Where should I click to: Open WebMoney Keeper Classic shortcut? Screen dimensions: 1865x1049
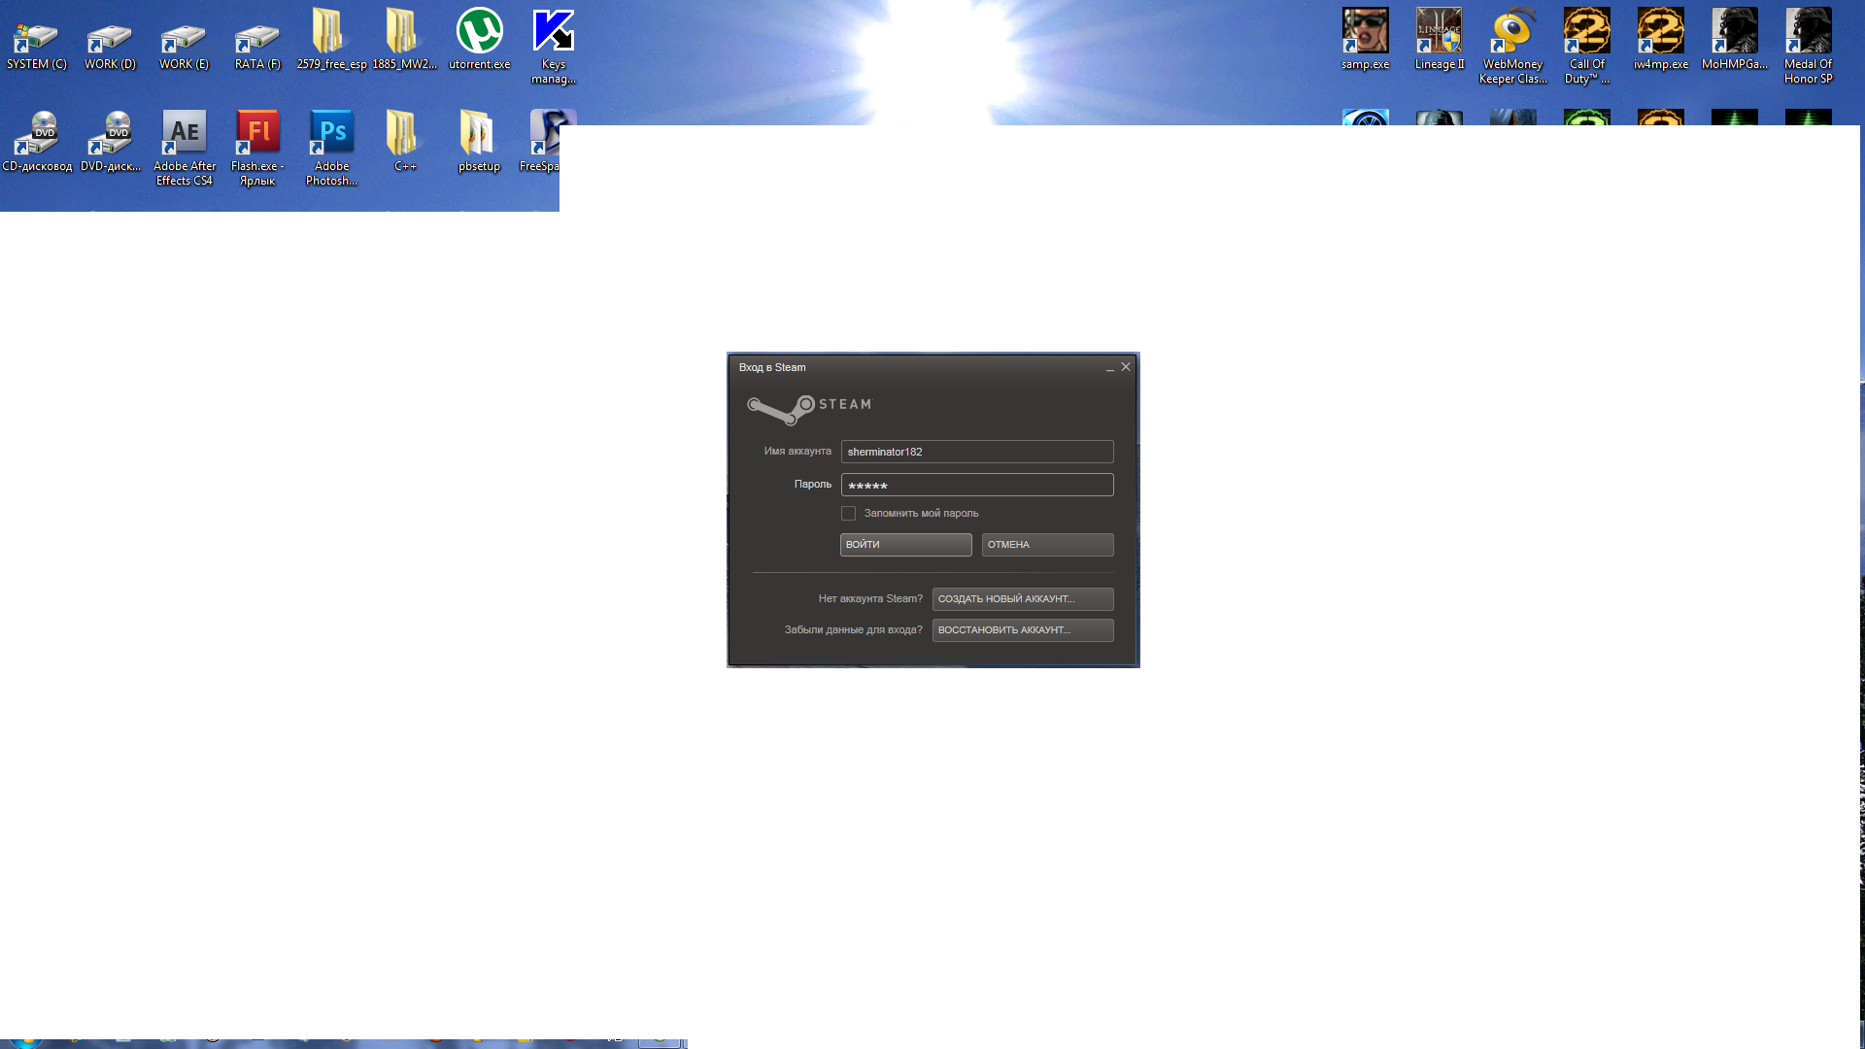click(1513, 47)
